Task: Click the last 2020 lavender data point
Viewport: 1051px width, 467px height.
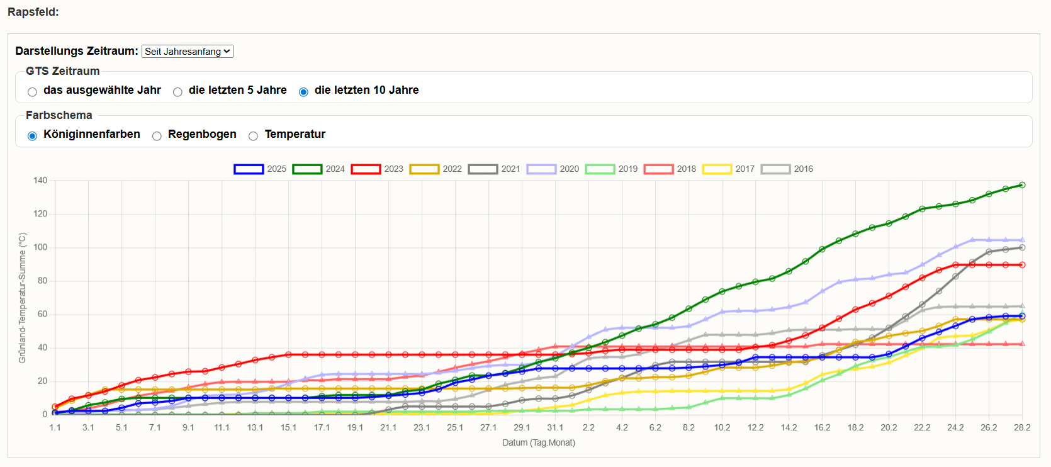Action: [x=1022, y=240]
